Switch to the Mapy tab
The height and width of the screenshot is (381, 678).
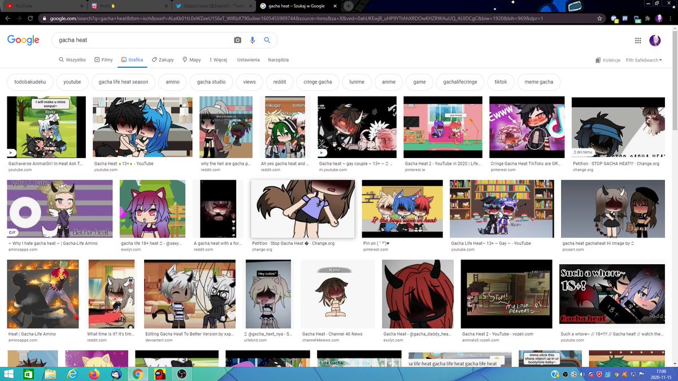click(x=192, y=60)
